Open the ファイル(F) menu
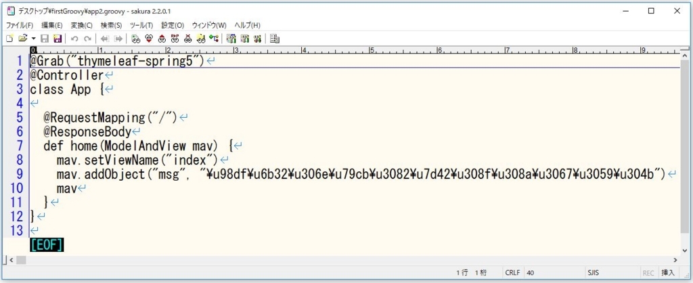The height and width of the screenshot is (283, 693). coord(20,25)
